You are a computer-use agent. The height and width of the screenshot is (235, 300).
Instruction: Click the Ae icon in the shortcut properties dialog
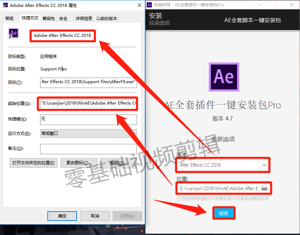click(x=13, y=33)
